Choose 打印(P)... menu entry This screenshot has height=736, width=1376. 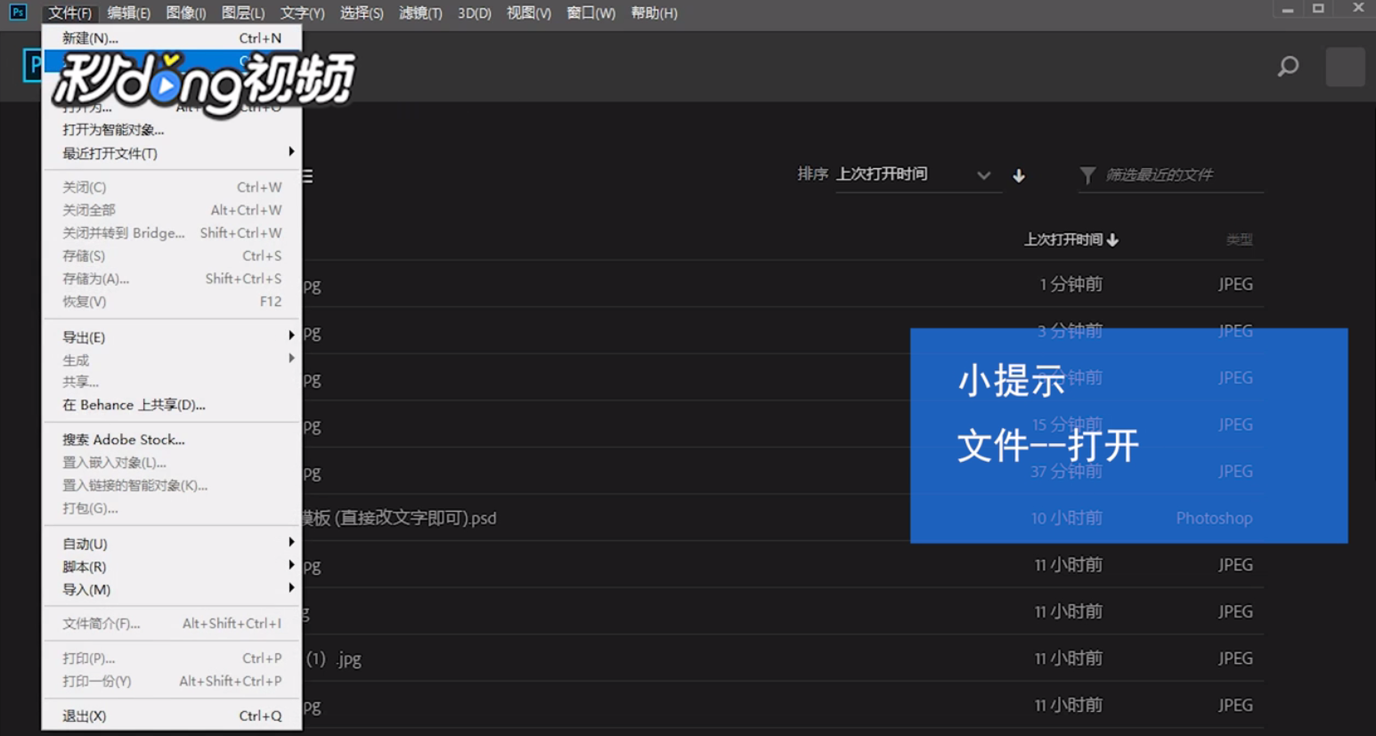click(172, 659)
